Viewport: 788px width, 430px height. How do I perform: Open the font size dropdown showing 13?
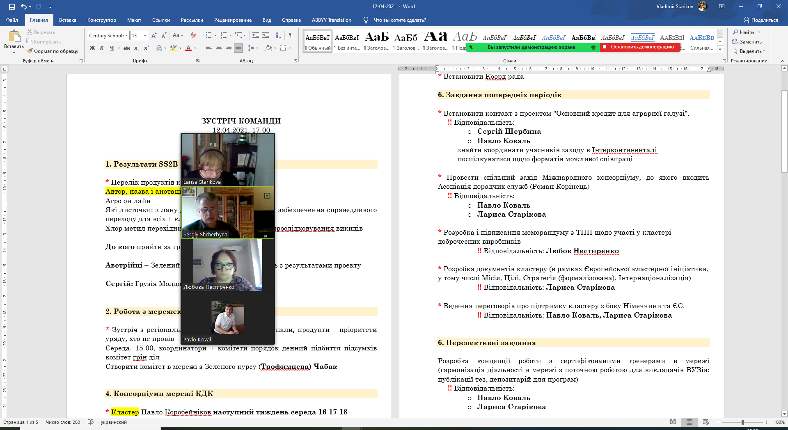click(x=145, y=36)
